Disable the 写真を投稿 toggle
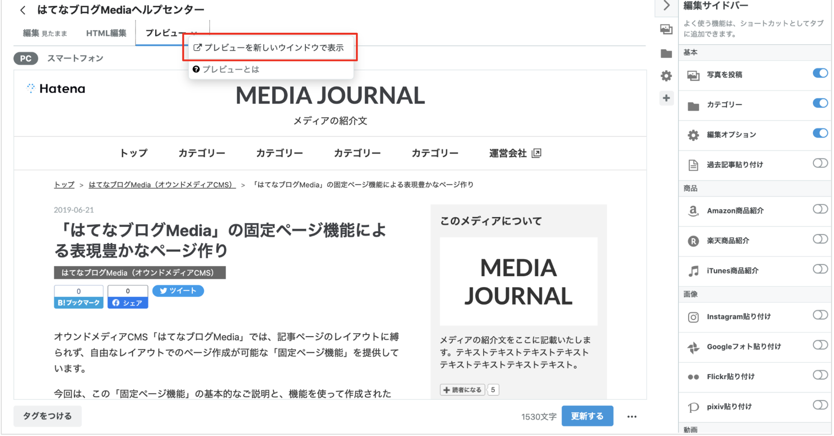Image resolution: width=834 pixels, height=436 pixels. 820,73
